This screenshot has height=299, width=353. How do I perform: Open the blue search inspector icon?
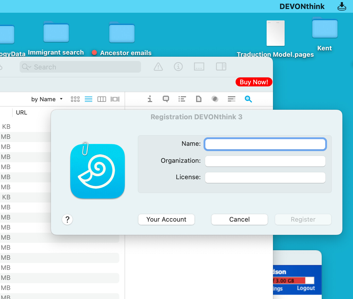coord(248,99)
